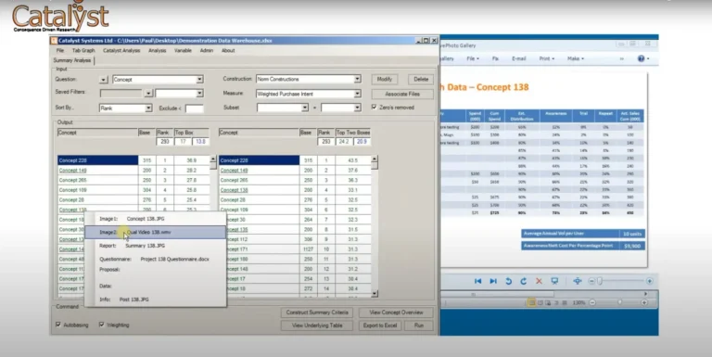The height and width of the screenshot is (357, 712).
Task: Click Export to Excel button
Action: (x=380, y=325)
